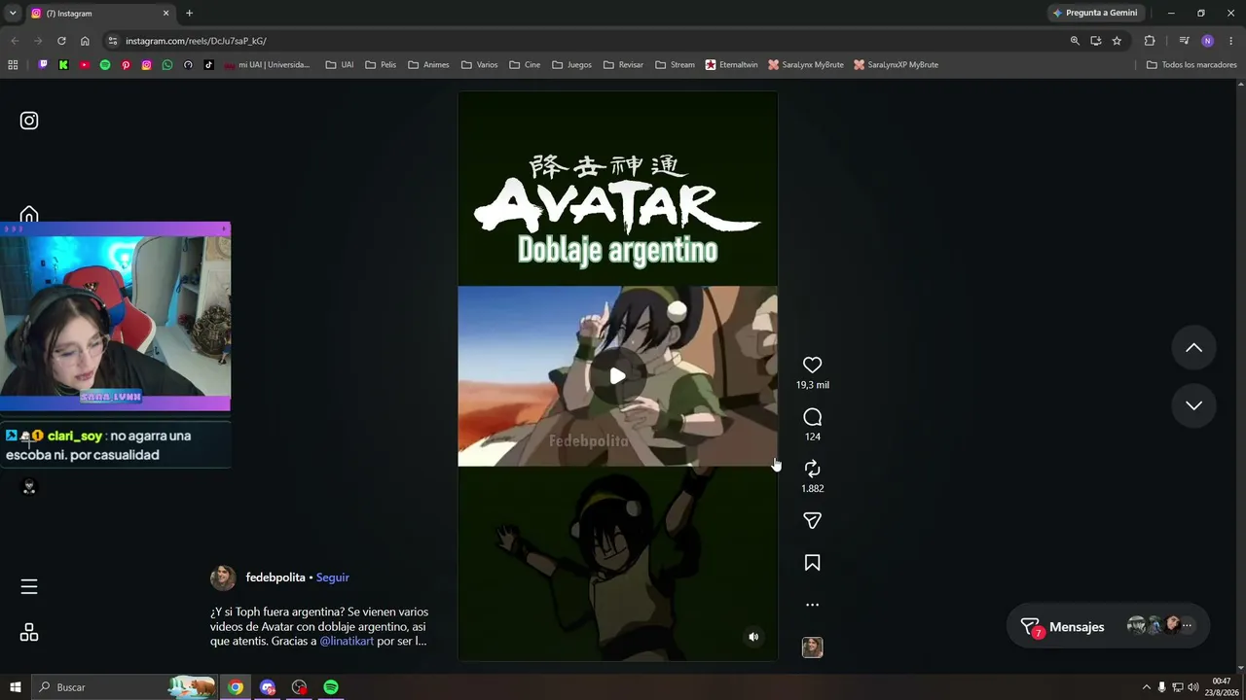The height and width of the screenshot is (700, 1246).
Task: Open the Chrome profile N avatar
Action: [1207, 41]
